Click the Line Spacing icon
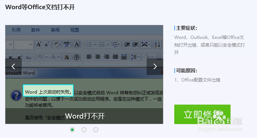The image size is (257, 138). point(133,57)
